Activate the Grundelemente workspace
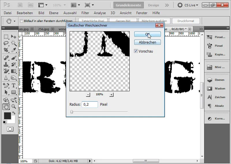The image size is (231, 164). [x=128, y=5]
